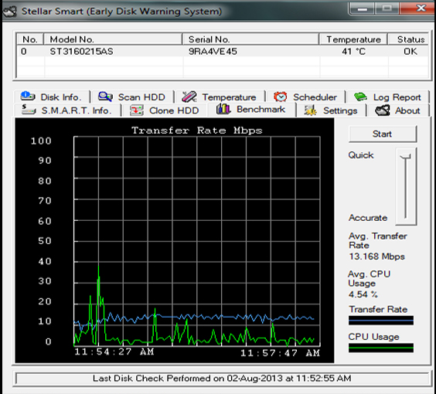Click serial number 9RA4VE45
The image size is (436, 394).
213,52
